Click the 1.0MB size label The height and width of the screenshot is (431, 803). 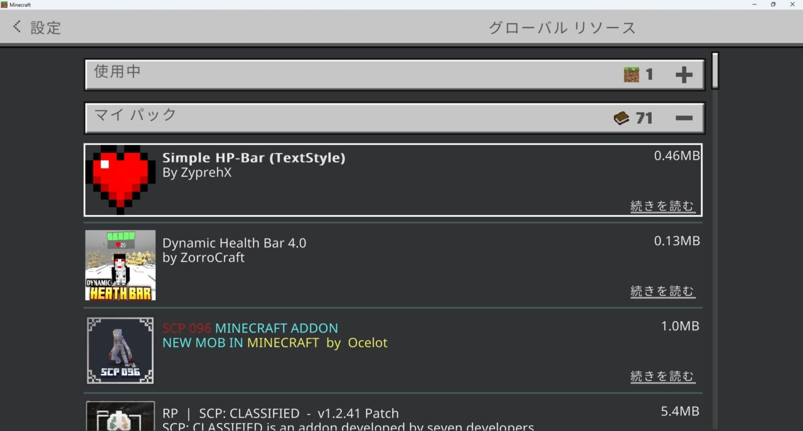coord(680,326)
